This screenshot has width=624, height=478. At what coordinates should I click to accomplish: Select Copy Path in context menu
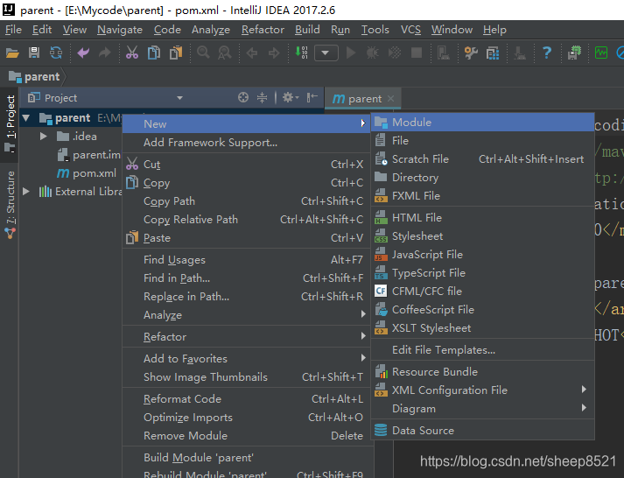point(246,201)
